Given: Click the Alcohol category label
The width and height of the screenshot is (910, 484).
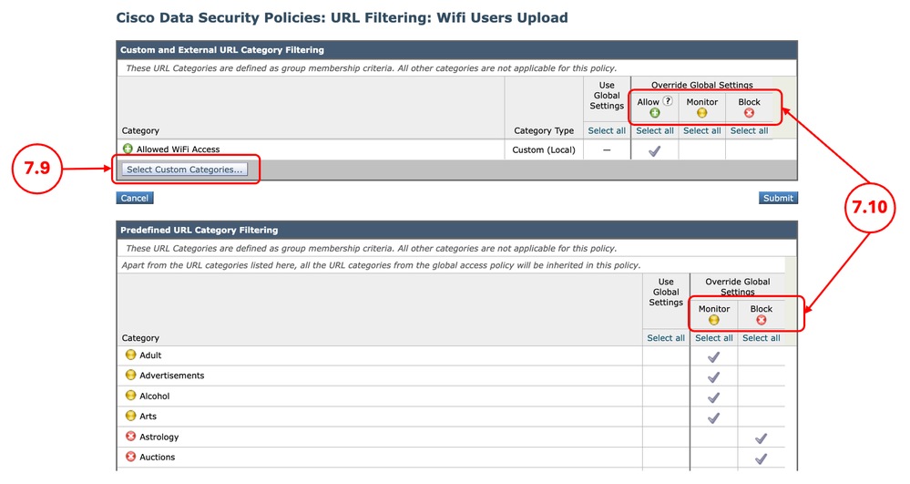Looking at the screenshot, I should coord(154,396).
